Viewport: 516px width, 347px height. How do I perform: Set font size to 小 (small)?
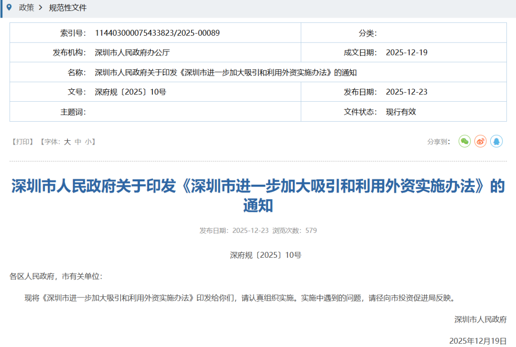click(88, 142)
